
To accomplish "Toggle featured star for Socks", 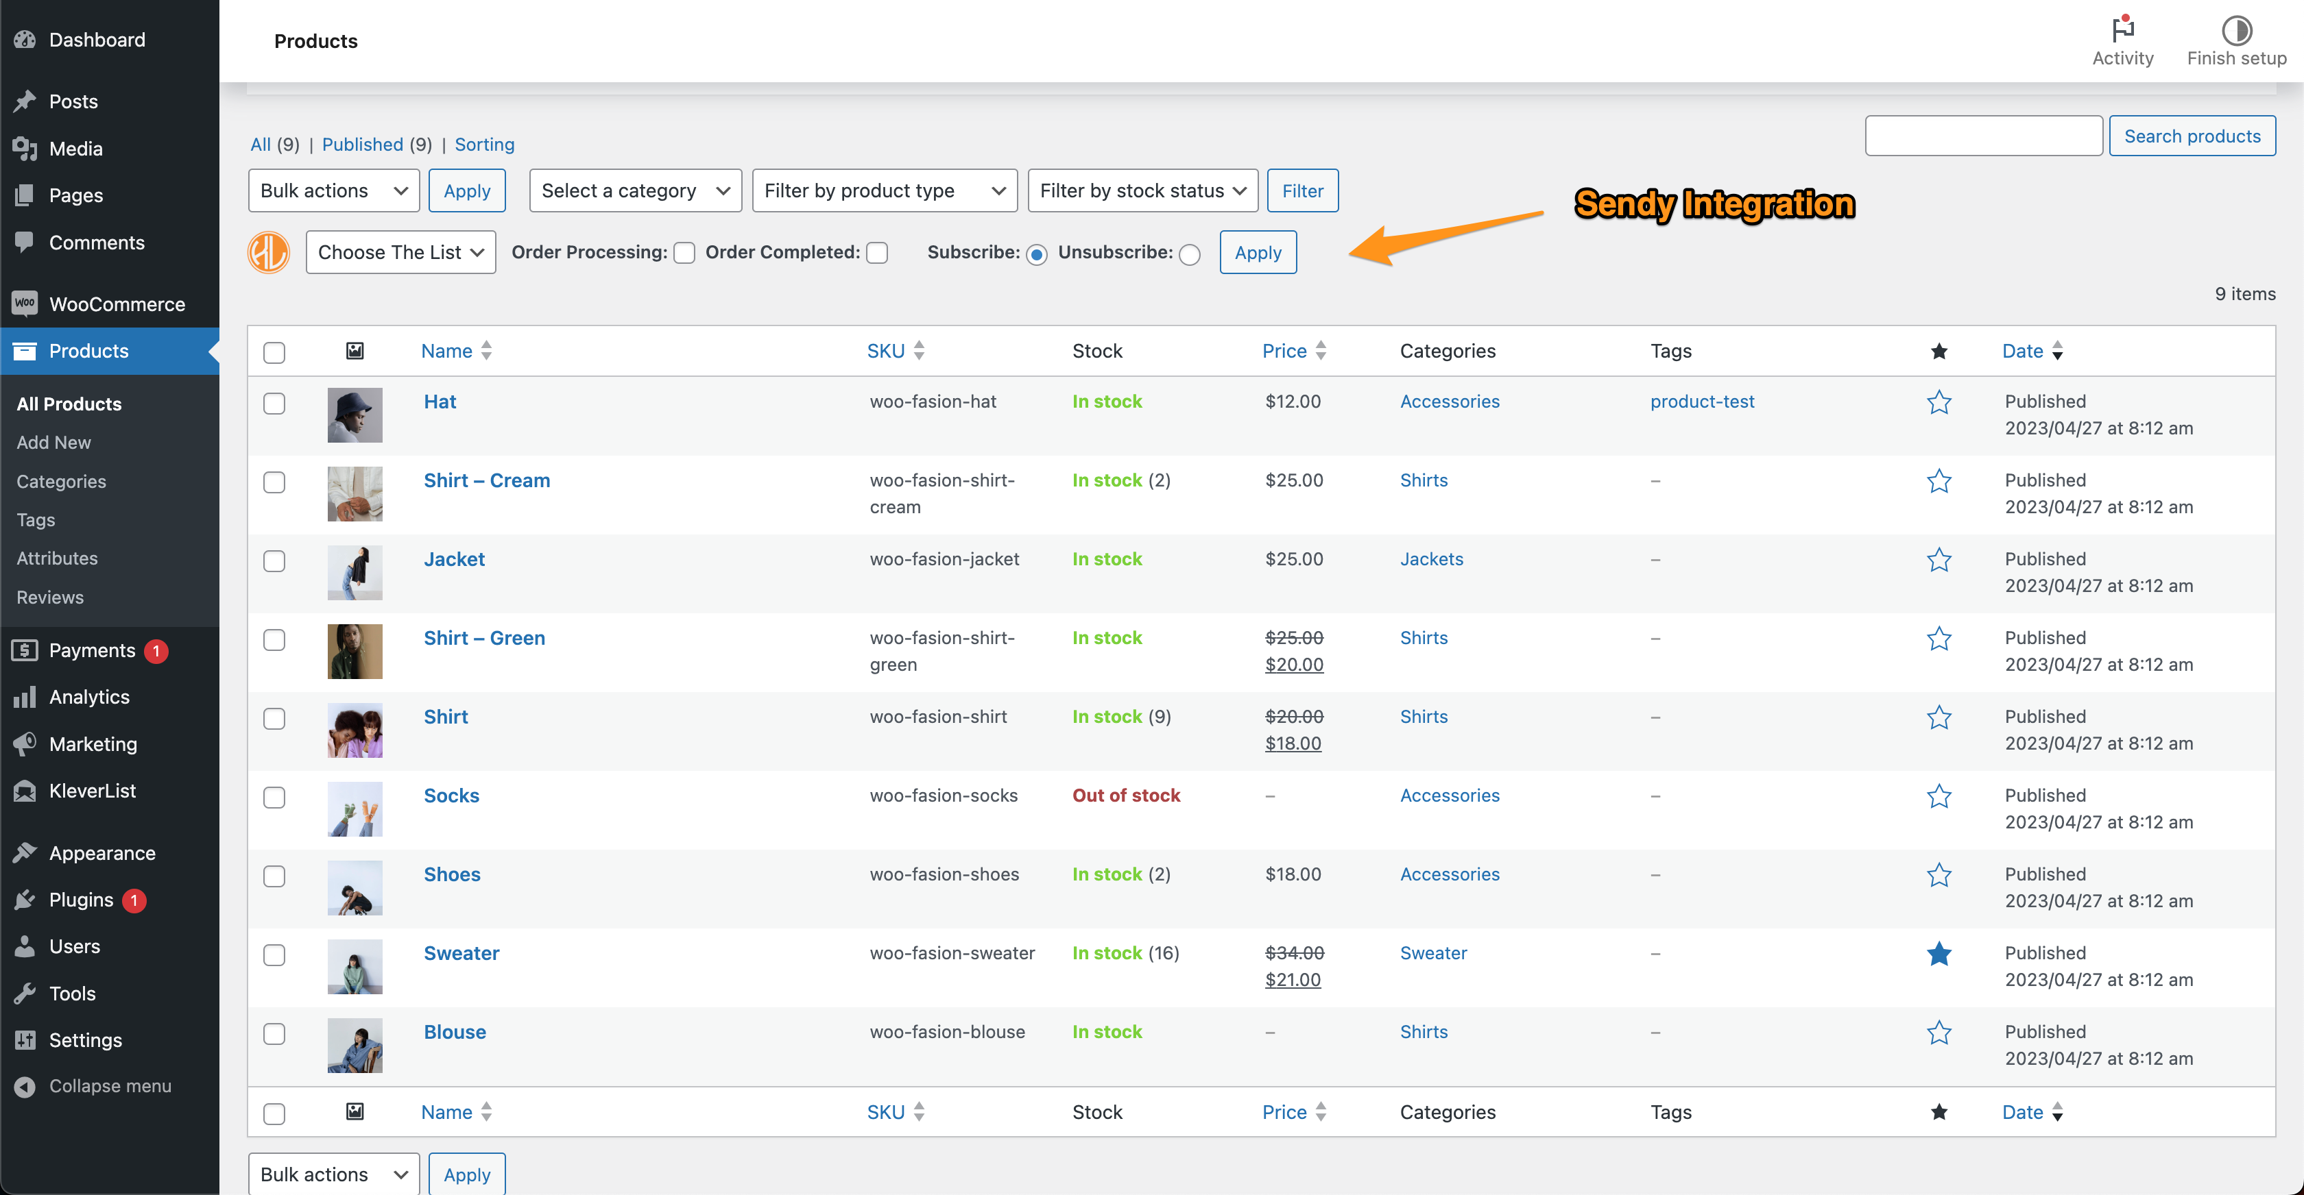I will click(1939, 796).
